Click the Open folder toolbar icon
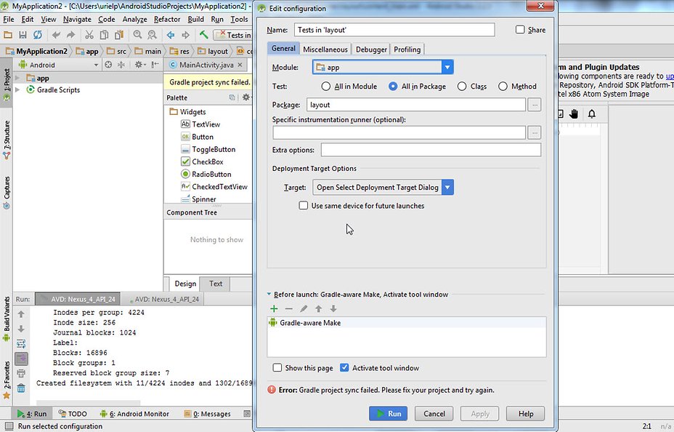 coord(8,35)
